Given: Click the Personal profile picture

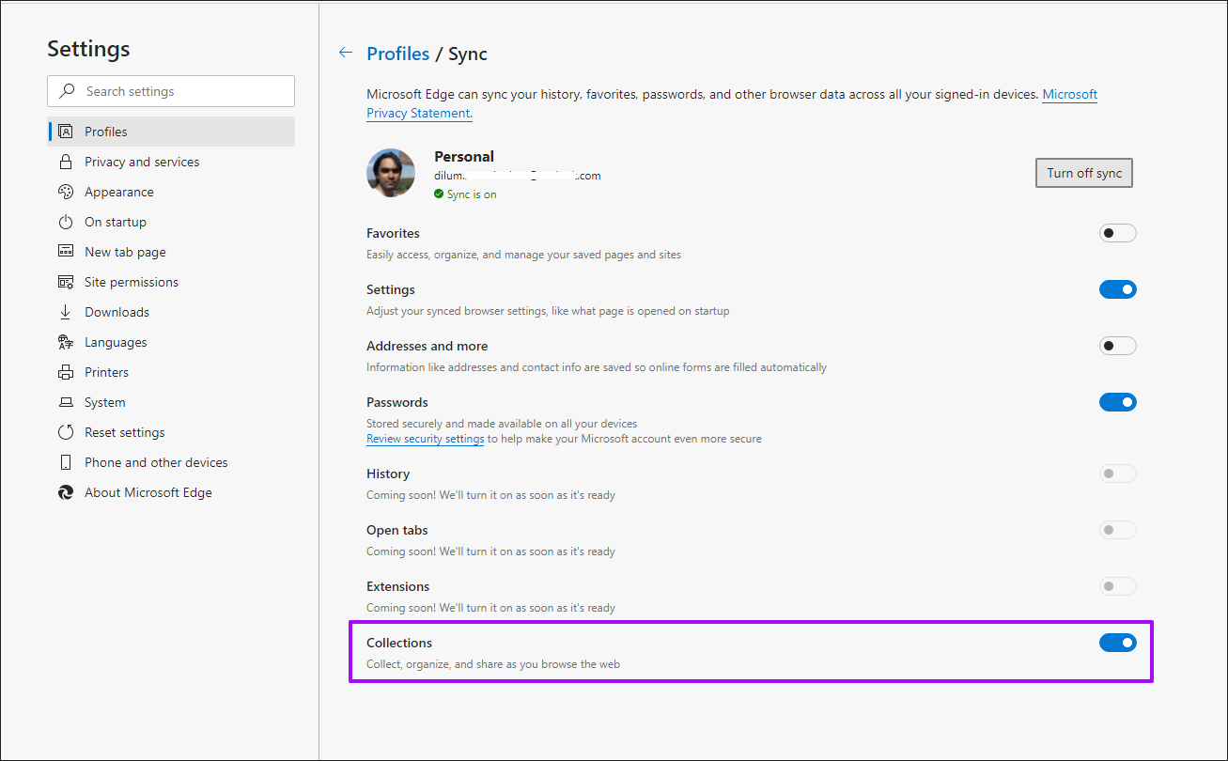Looking at the screenshot, I should click(390, 173).
